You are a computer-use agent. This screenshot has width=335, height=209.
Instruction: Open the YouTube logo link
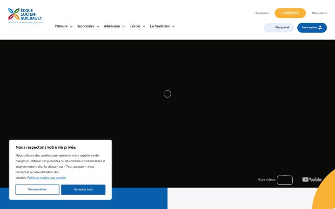click(312, 180)
